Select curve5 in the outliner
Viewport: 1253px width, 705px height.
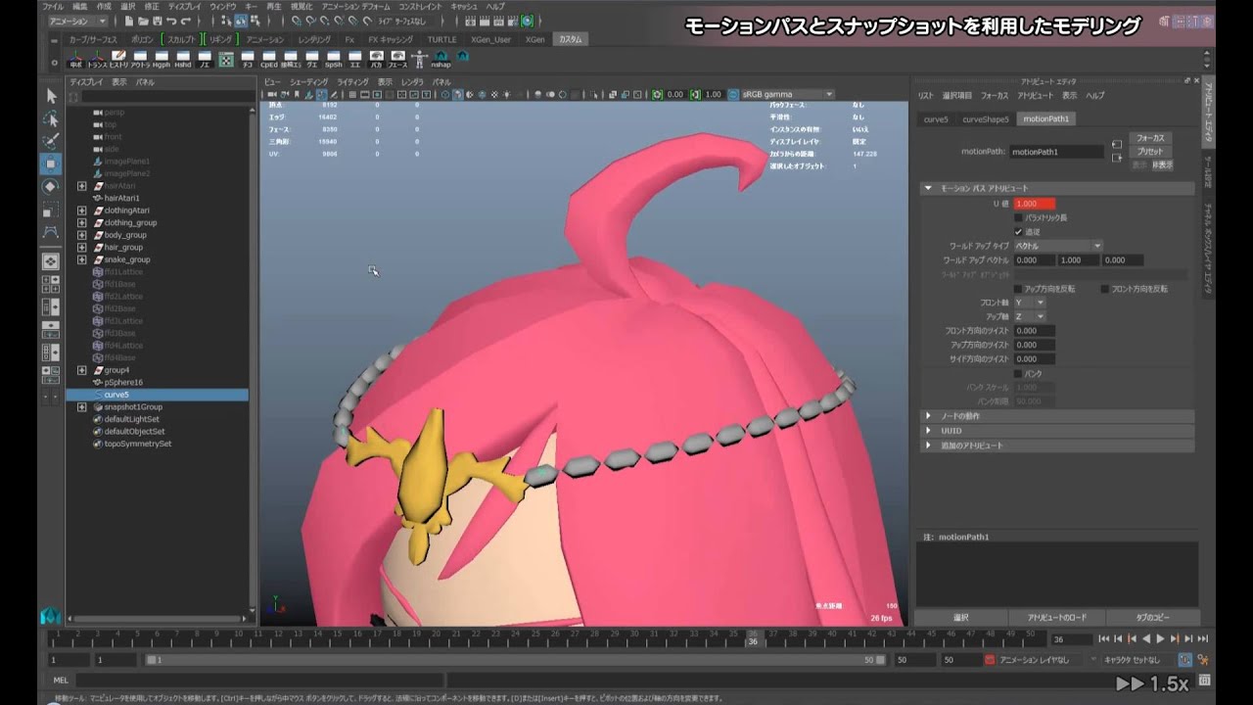coord(157,395)
